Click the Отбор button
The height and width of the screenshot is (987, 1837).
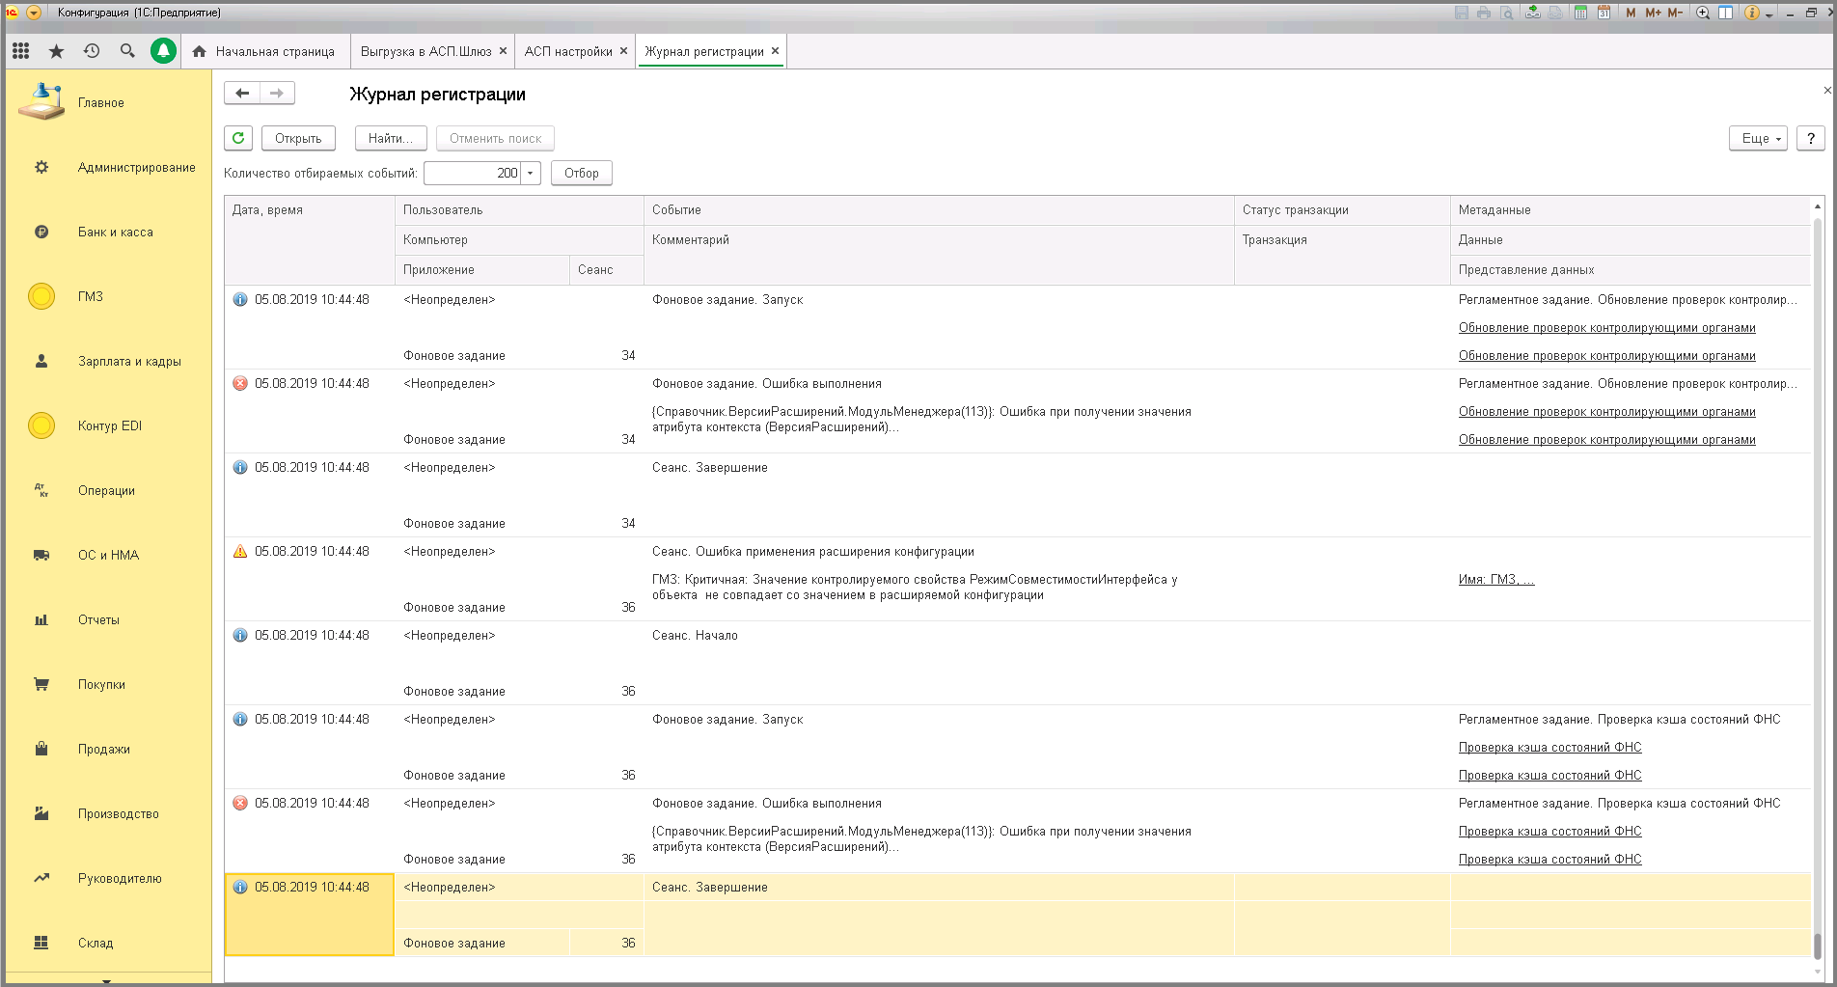pos(582,173)
